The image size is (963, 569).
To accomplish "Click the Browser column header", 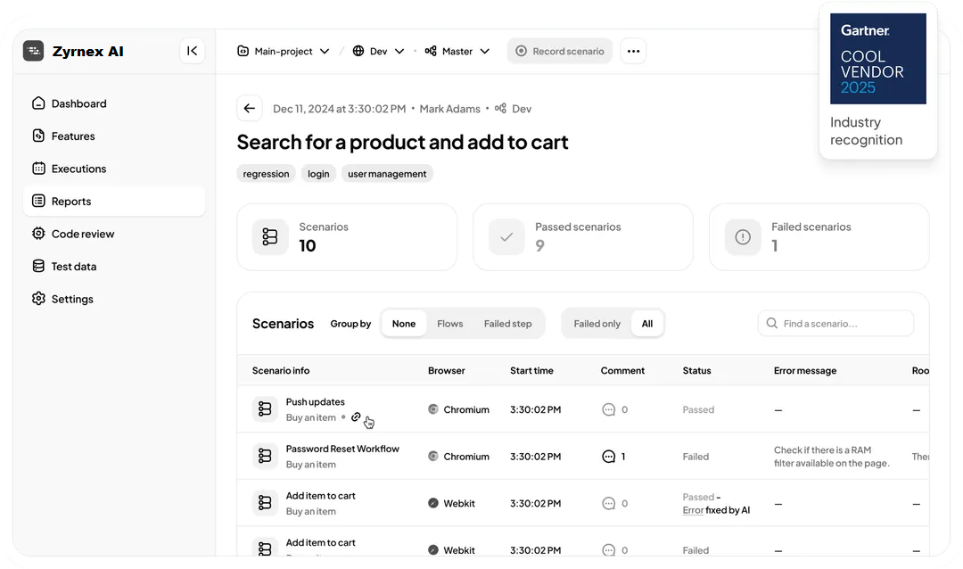I will [x=447, y=370].
